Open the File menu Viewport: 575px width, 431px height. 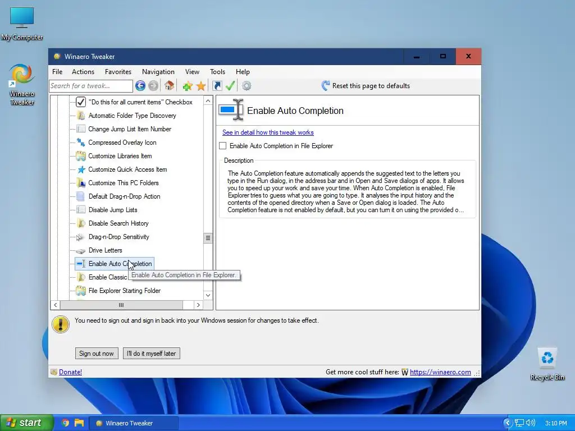pos(57,72)
